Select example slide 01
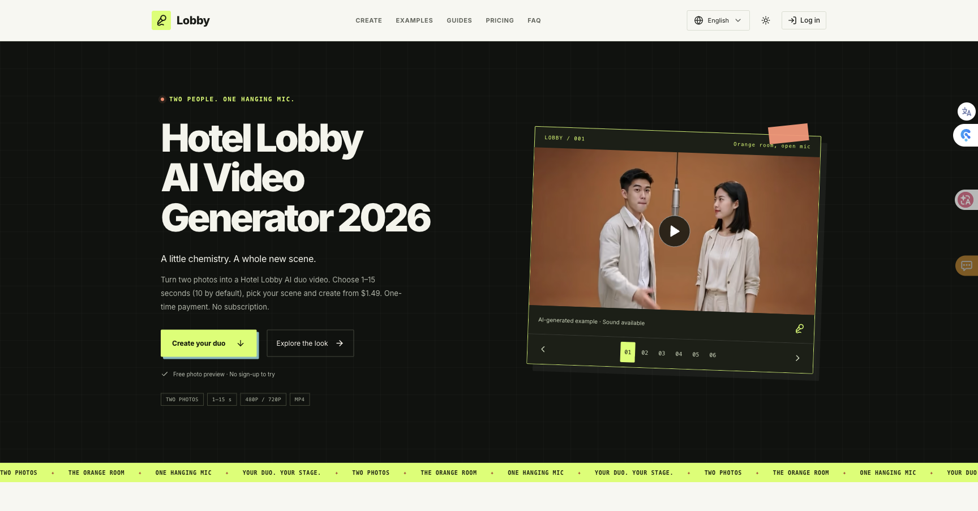The width and height of the screenshot is (978, 511). click(x=628, y=352)
